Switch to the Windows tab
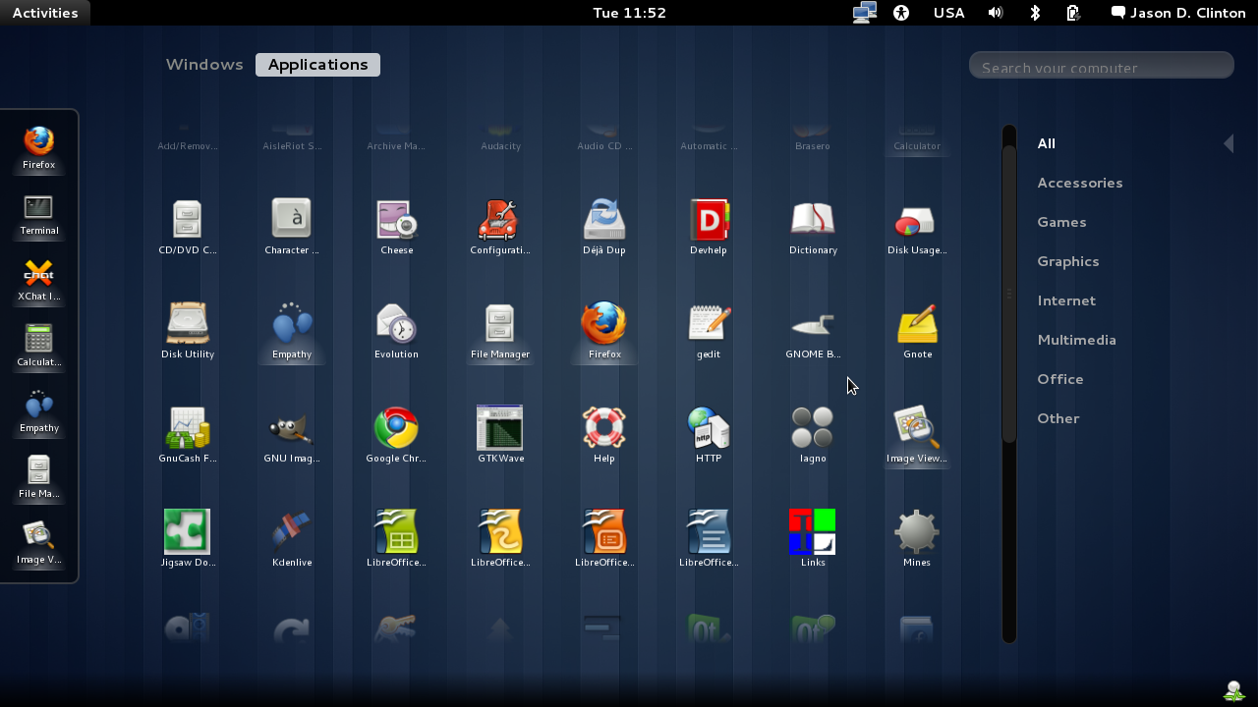Screen dimensions: 1258x707 (x=203, y=64)
